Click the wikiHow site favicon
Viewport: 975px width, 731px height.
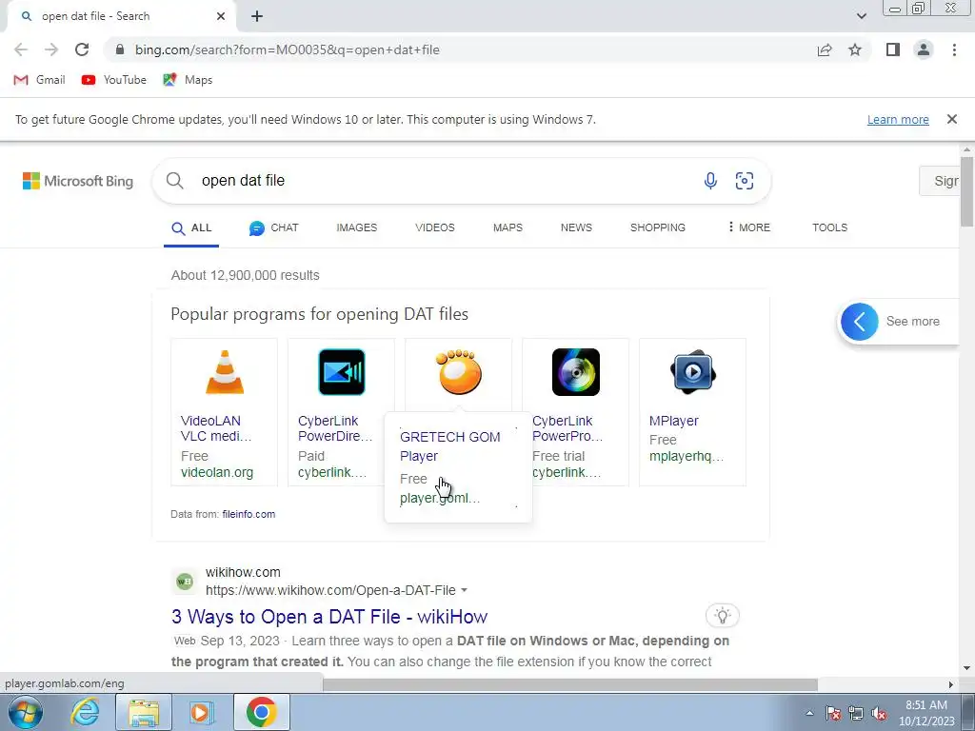click(x=185, y=582)
